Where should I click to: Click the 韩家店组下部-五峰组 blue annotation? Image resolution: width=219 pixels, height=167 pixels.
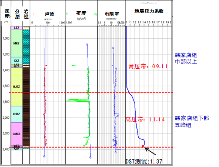(x=193, y=121)
